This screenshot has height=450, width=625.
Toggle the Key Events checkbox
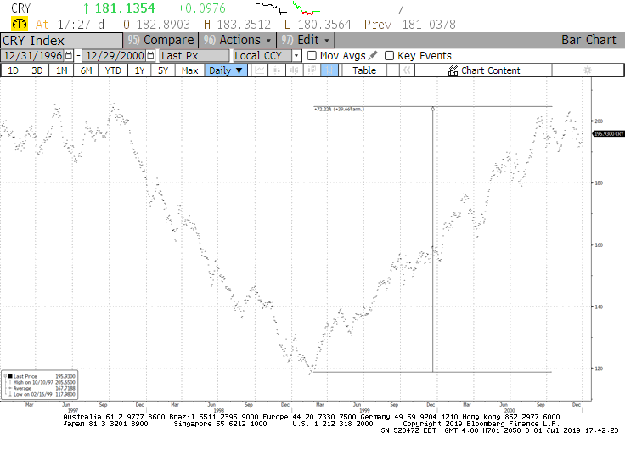tap(389, 55)
